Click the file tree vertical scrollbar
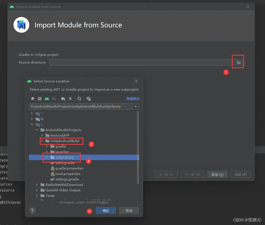 tap(138, 147)
